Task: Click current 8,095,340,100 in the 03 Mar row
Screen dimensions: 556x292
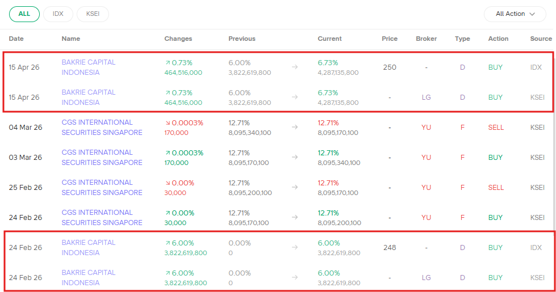Action: pyautogui.click(x=339, y=163)
